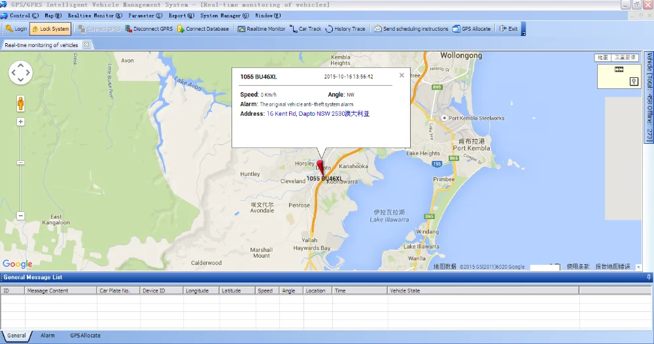Viewport: 654px width, 344px height.
Task: Open the Parameter menu
Action: coord(145,15)
